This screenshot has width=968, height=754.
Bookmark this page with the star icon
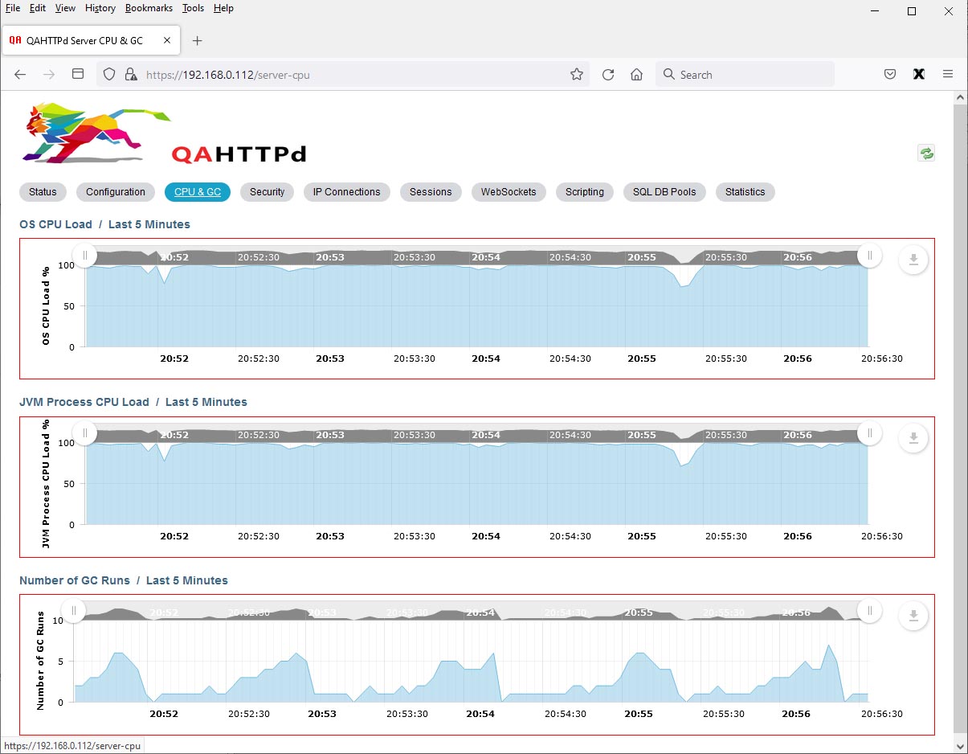[576, 75]
